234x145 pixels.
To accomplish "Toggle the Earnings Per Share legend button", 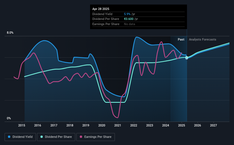I will [x=95, y=137].
